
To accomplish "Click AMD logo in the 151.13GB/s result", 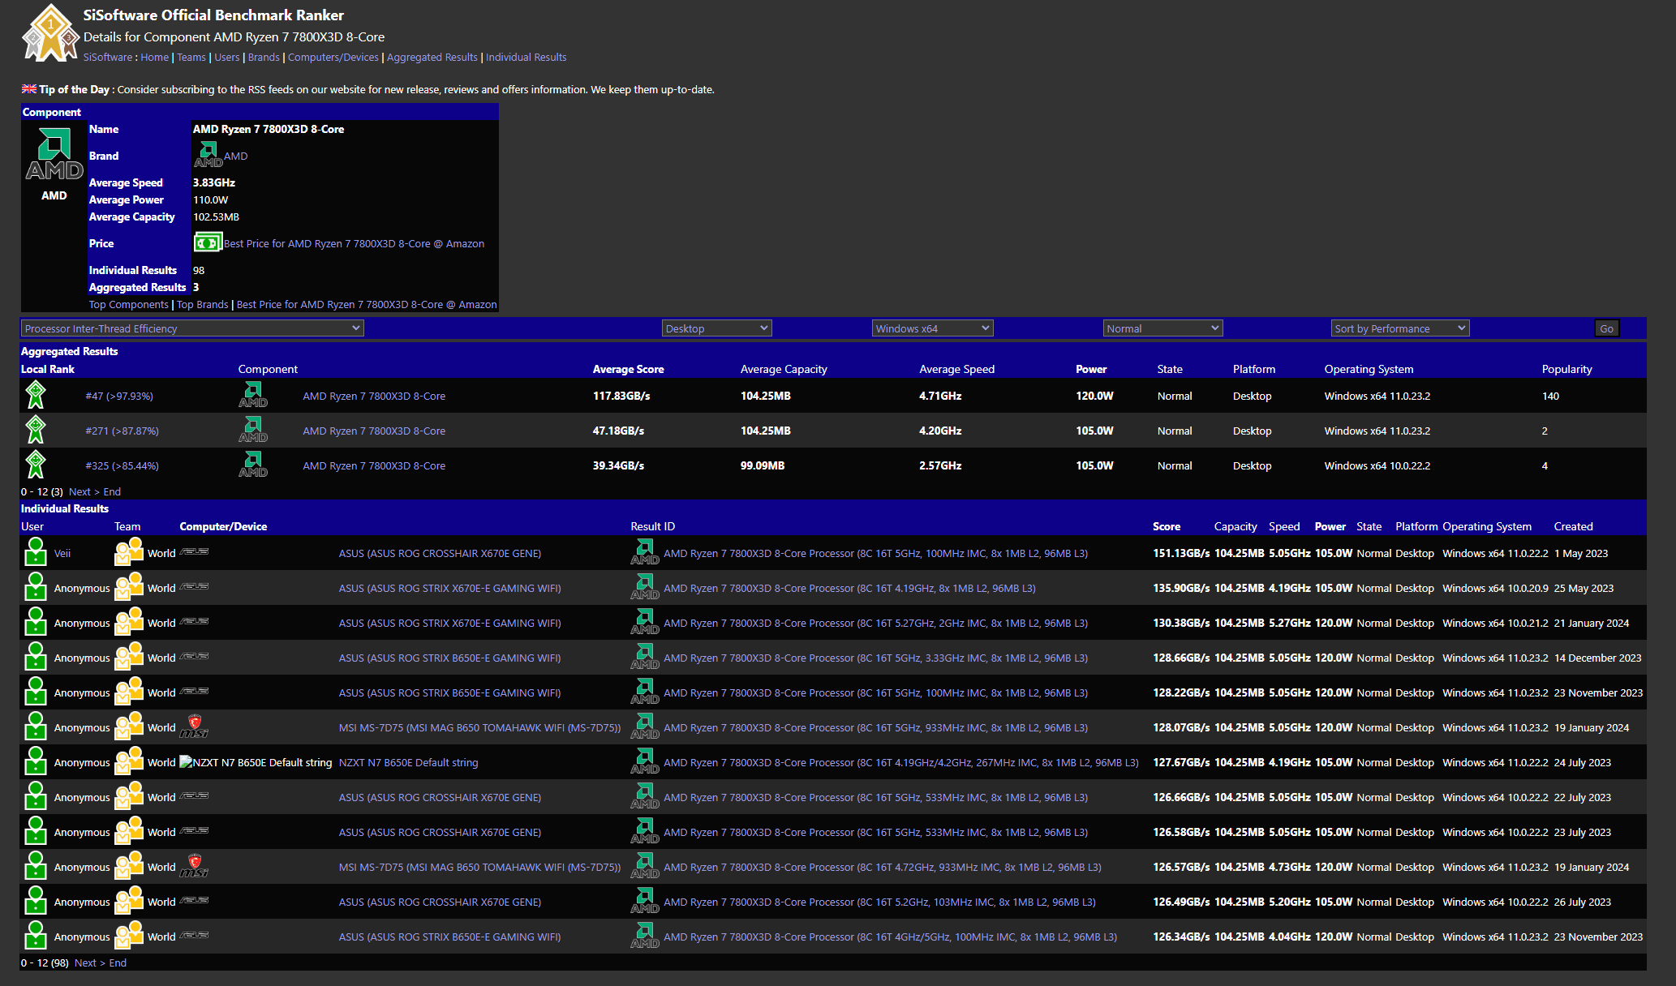I will pyautogui.click(x=645, y=552).
